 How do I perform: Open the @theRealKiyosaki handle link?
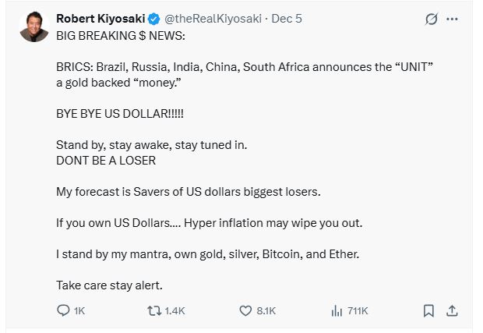212,19
